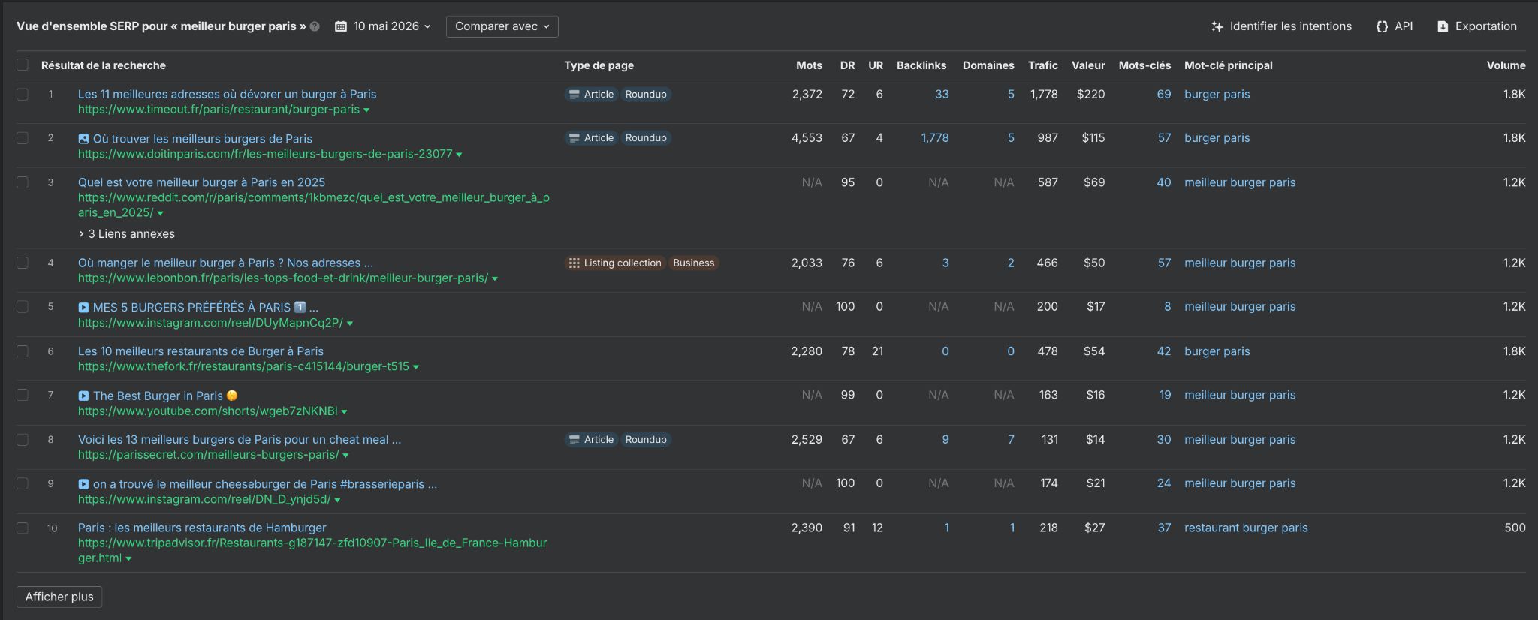Click keywords count 69 in timeout.fr row
Image resolution: width=1538 pixels, height=620 pixels.
(1163, 95)
